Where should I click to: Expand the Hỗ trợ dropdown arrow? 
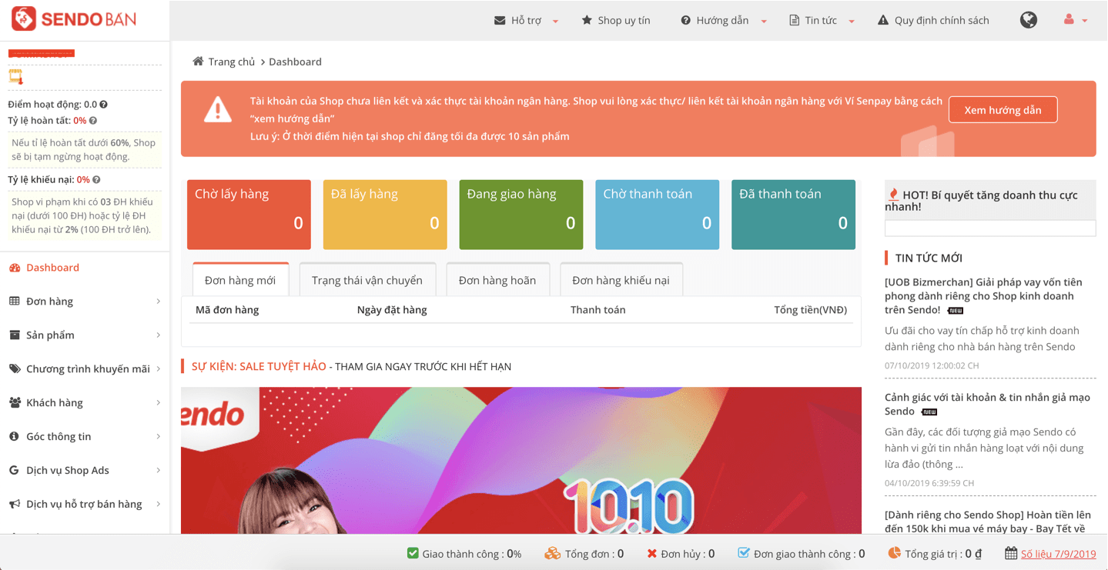click(555, 22)
